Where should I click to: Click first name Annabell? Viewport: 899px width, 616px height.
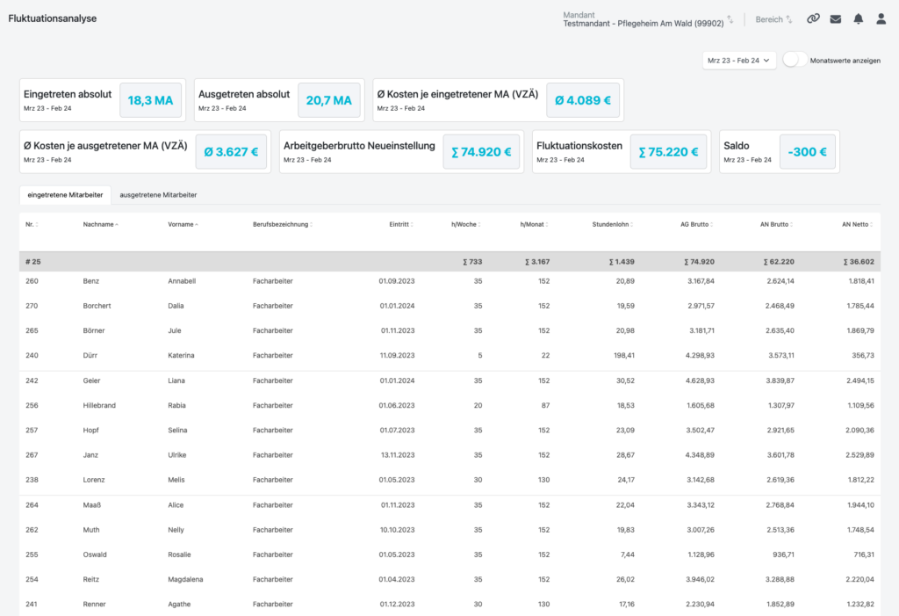182,281
